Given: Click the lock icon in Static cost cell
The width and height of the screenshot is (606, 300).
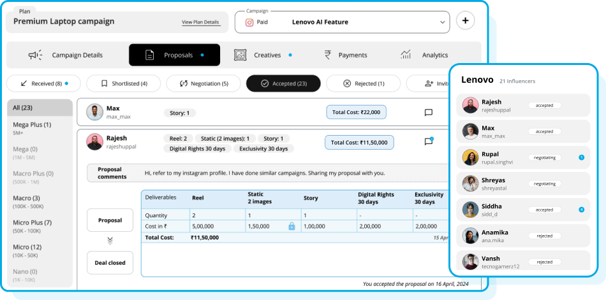Looking at the screenshot, I should click(x=292, y=226).
